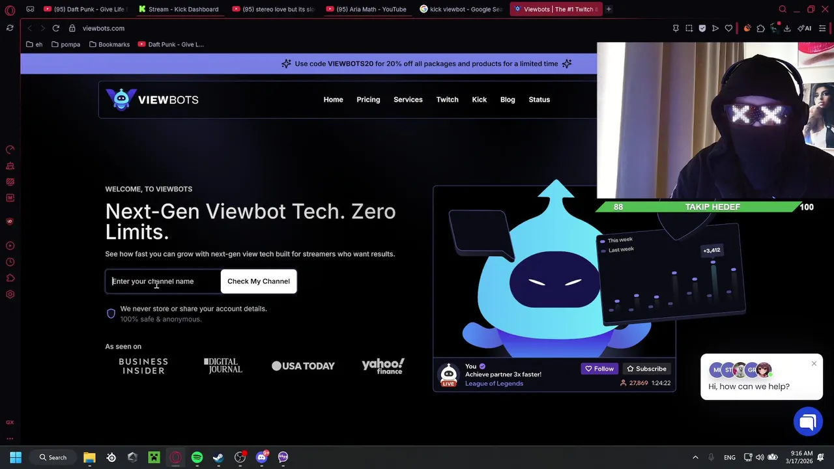Click the pin icon in the address bar
The image size is (834, 469).
tap(676, 28)
